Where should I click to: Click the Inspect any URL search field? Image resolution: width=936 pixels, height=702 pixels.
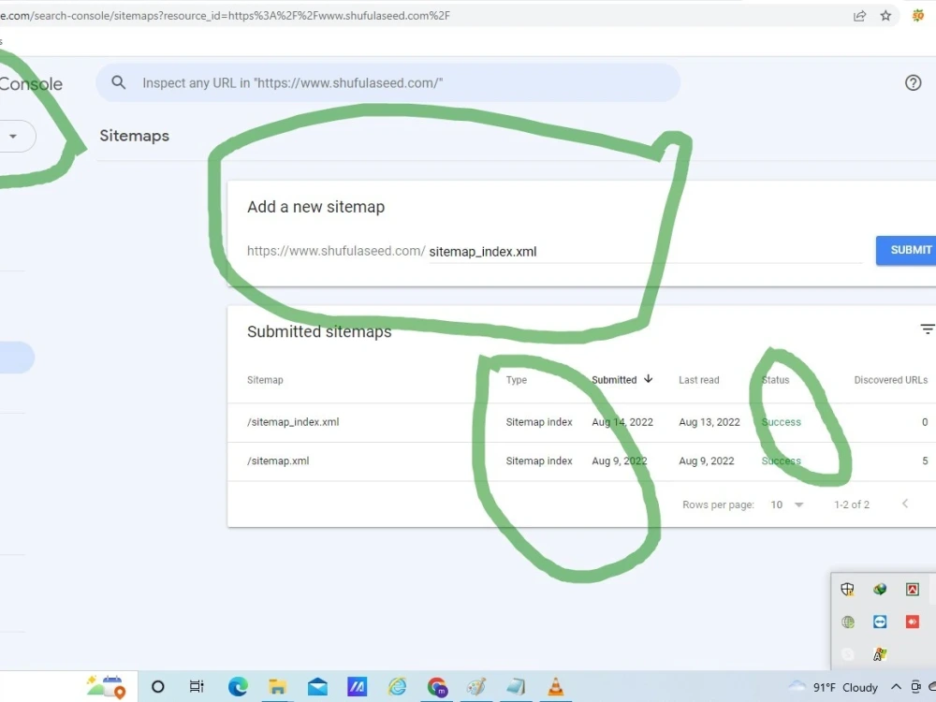pos(388,82)
